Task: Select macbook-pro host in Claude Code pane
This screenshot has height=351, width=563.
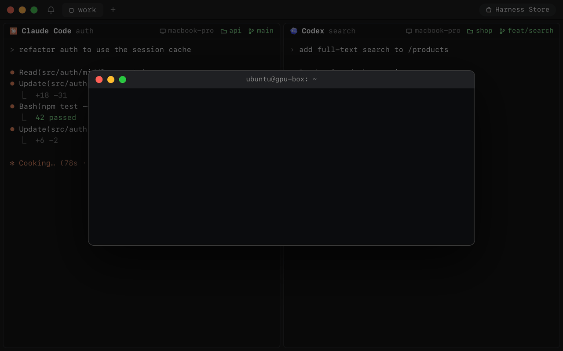Action: 186,31
